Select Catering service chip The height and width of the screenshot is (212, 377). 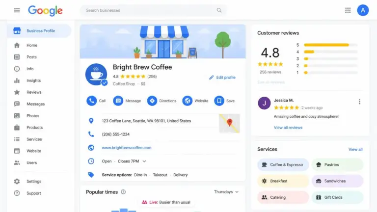tap(283, 197)
